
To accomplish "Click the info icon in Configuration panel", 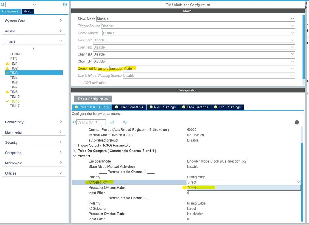I will [x=297, y=122].
